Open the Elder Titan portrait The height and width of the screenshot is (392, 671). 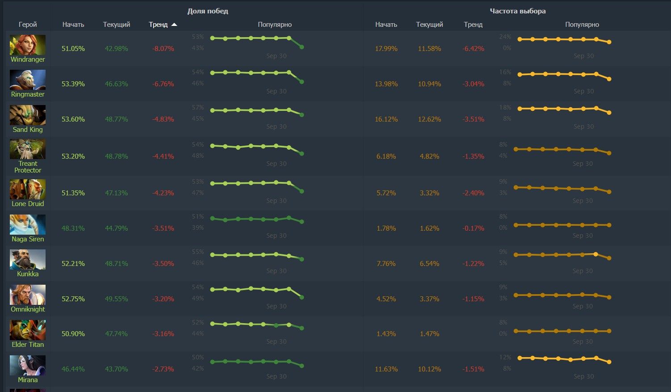coord(28,330)
